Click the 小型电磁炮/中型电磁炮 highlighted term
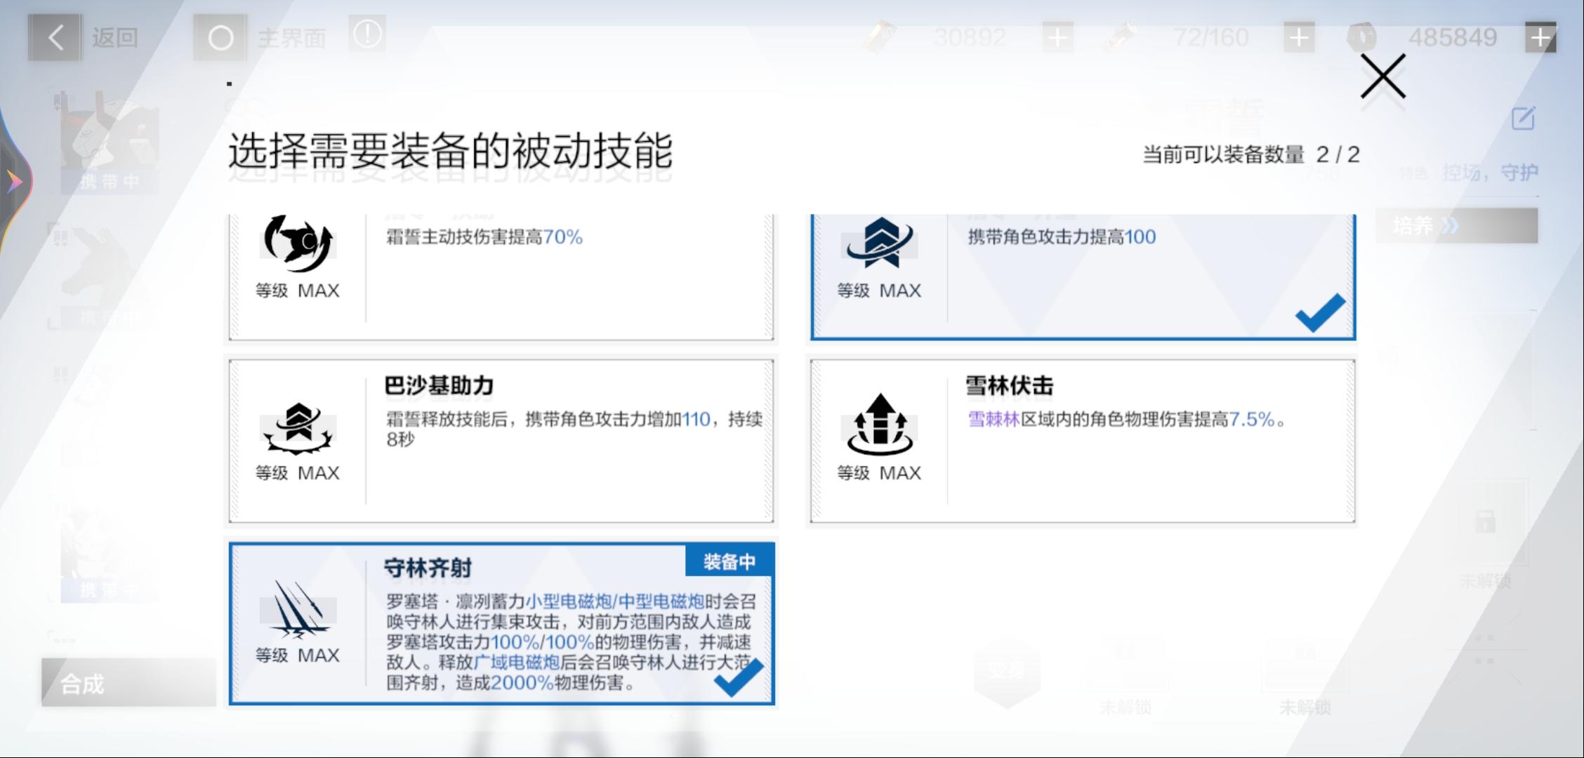 click(x=615, y=601)
